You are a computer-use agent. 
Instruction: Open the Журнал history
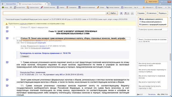(x=159, y=7)
